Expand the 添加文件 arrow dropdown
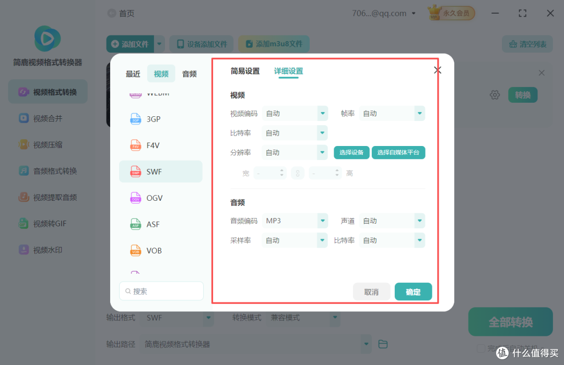This screenshot has height=365, width=564. pyautogui.click(x=159, y=44)
